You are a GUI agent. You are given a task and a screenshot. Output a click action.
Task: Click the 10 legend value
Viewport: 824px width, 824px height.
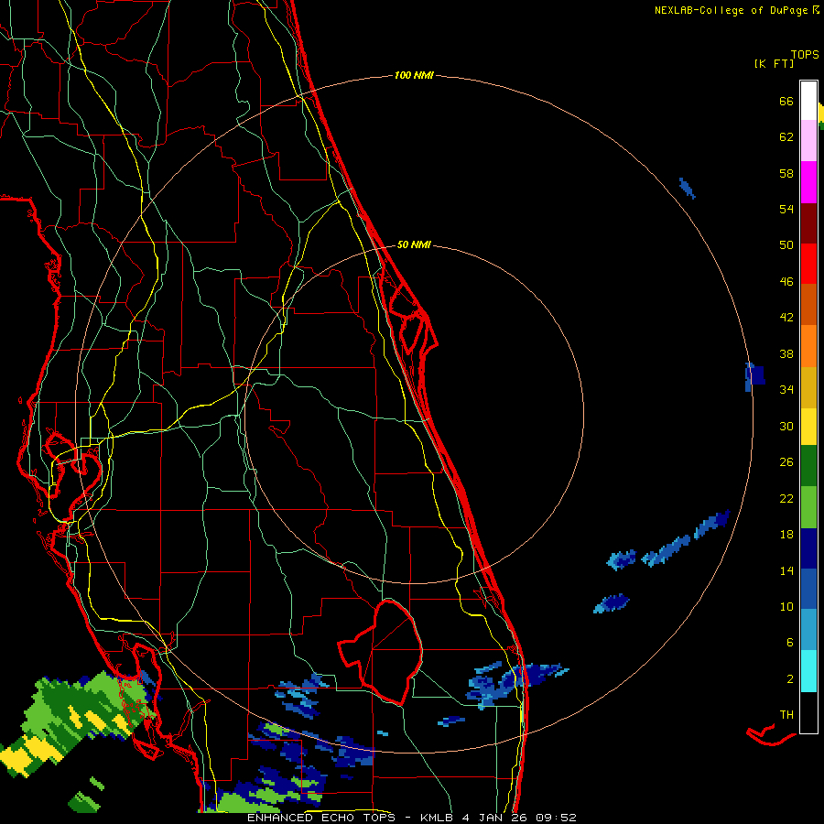point(786,606)
